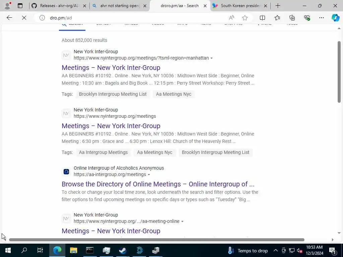Click the browser profile avatar icon
343x257 pixels.
[7, 6]
